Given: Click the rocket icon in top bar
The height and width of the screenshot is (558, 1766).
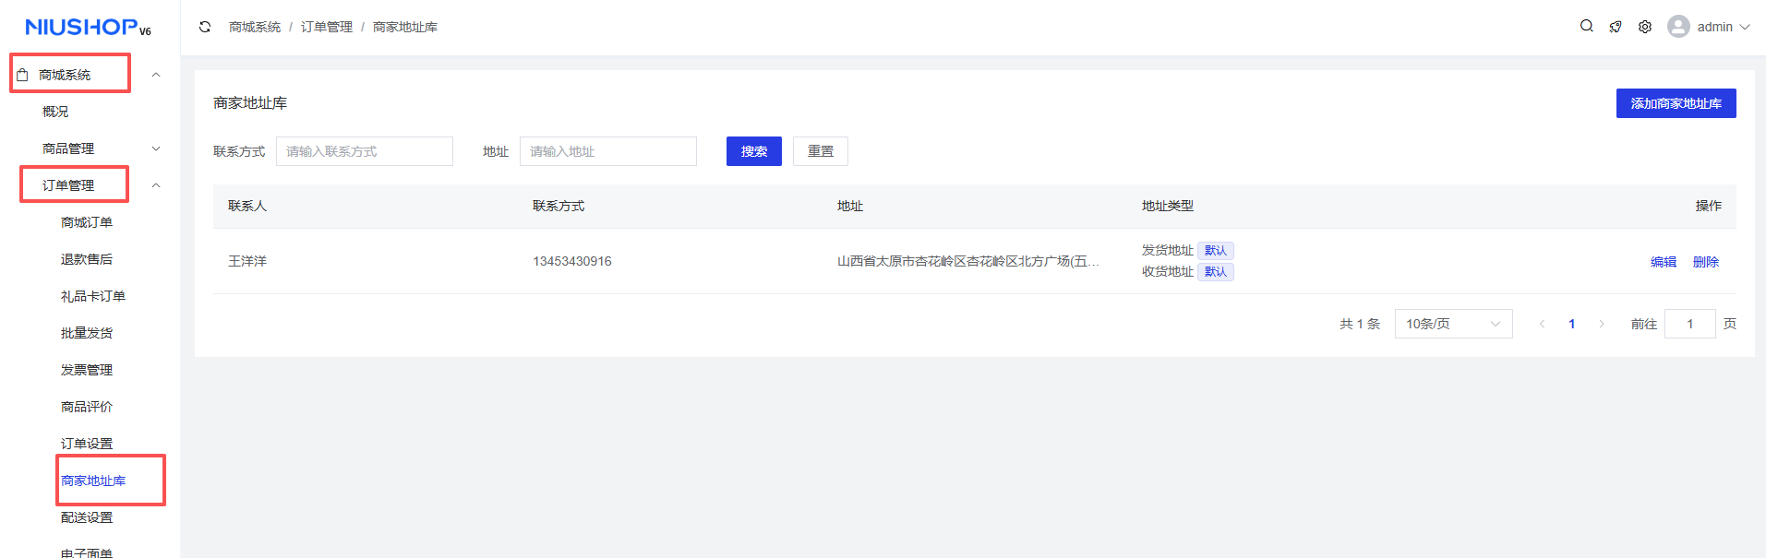Looking at the screenshot, I should (x=1616, y=27).
